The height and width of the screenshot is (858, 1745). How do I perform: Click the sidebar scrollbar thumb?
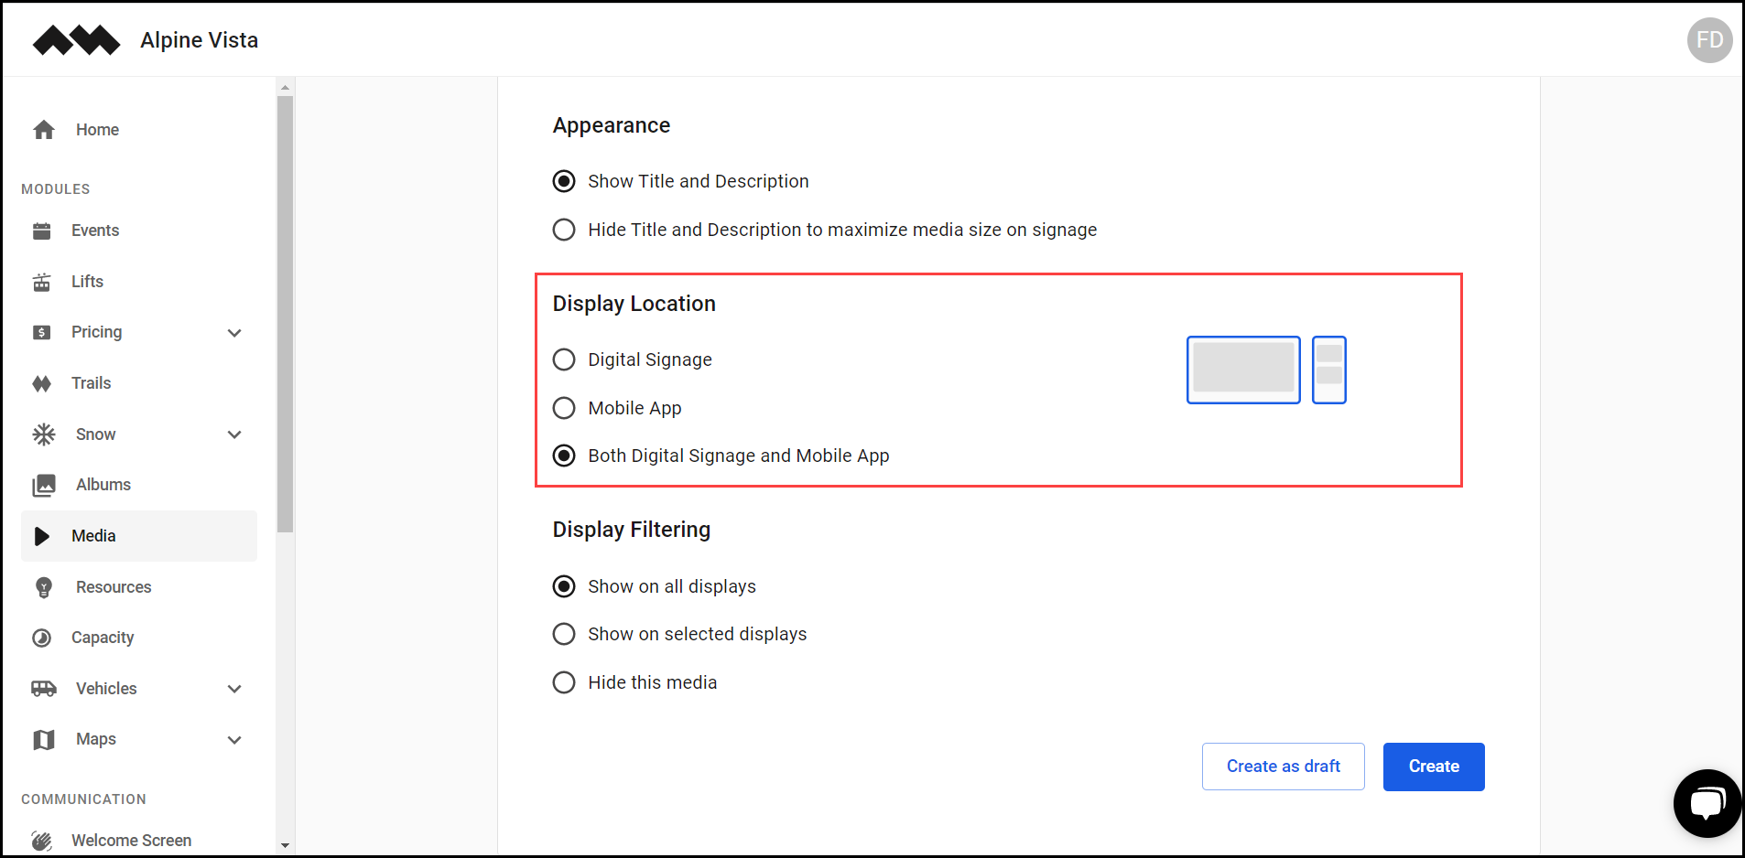(x=285, y=314)
